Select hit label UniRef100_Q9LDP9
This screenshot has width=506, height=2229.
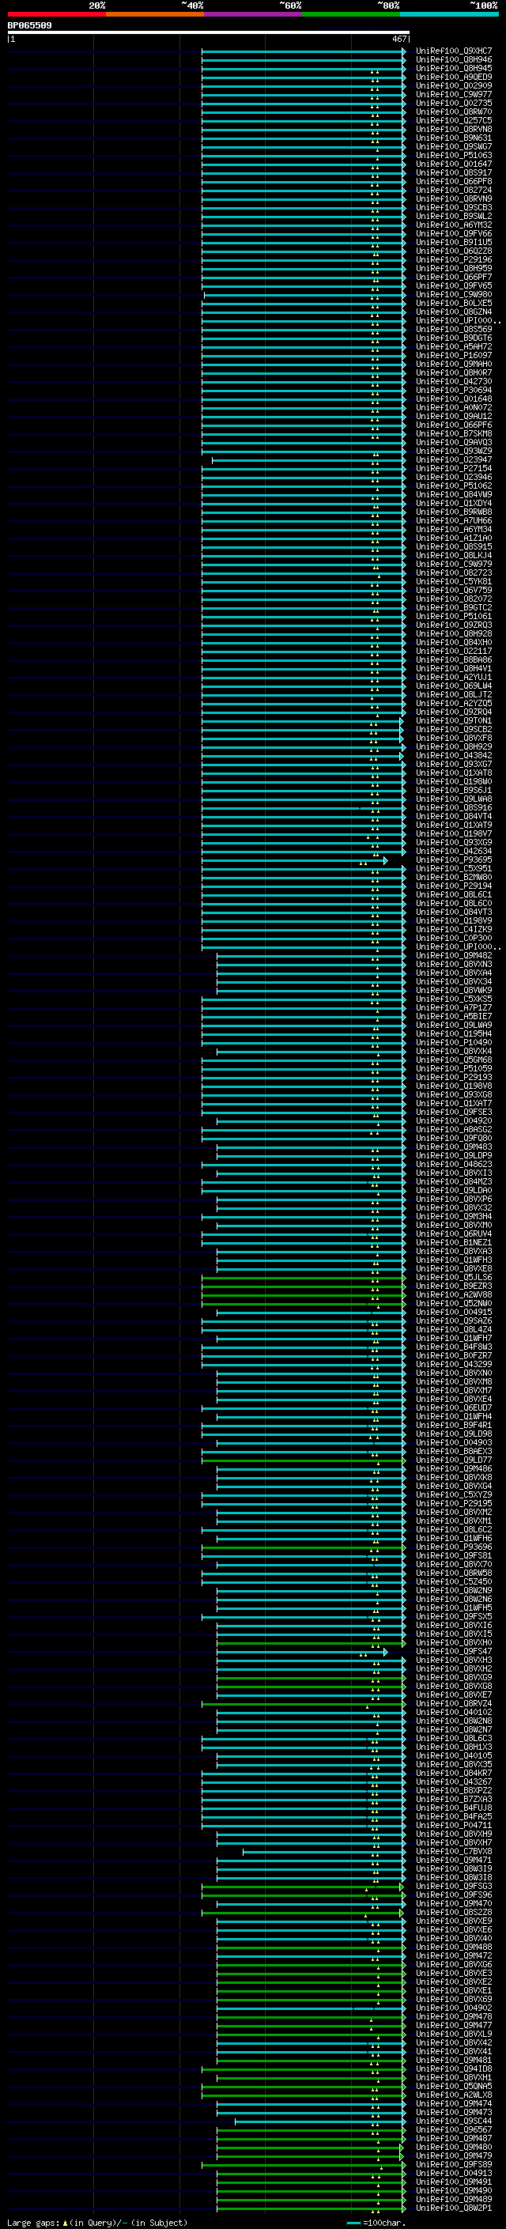click(453, 1155)
